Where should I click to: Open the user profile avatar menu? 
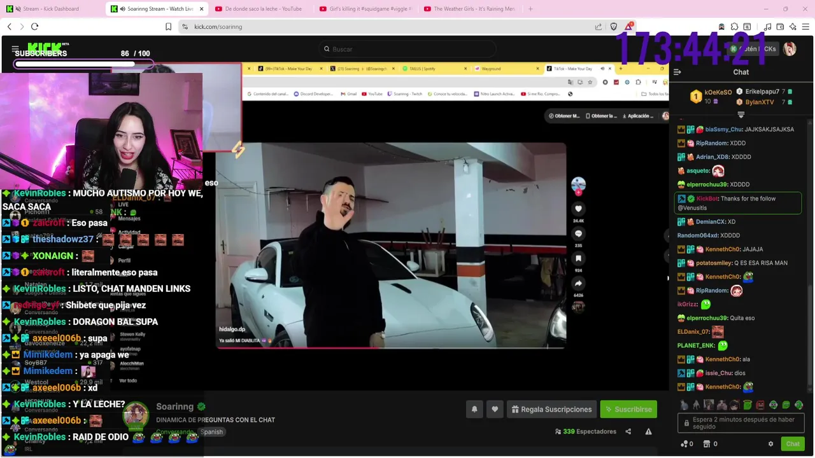790,49
